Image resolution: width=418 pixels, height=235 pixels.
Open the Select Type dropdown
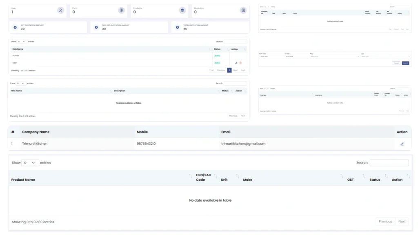tap(385, 56)
